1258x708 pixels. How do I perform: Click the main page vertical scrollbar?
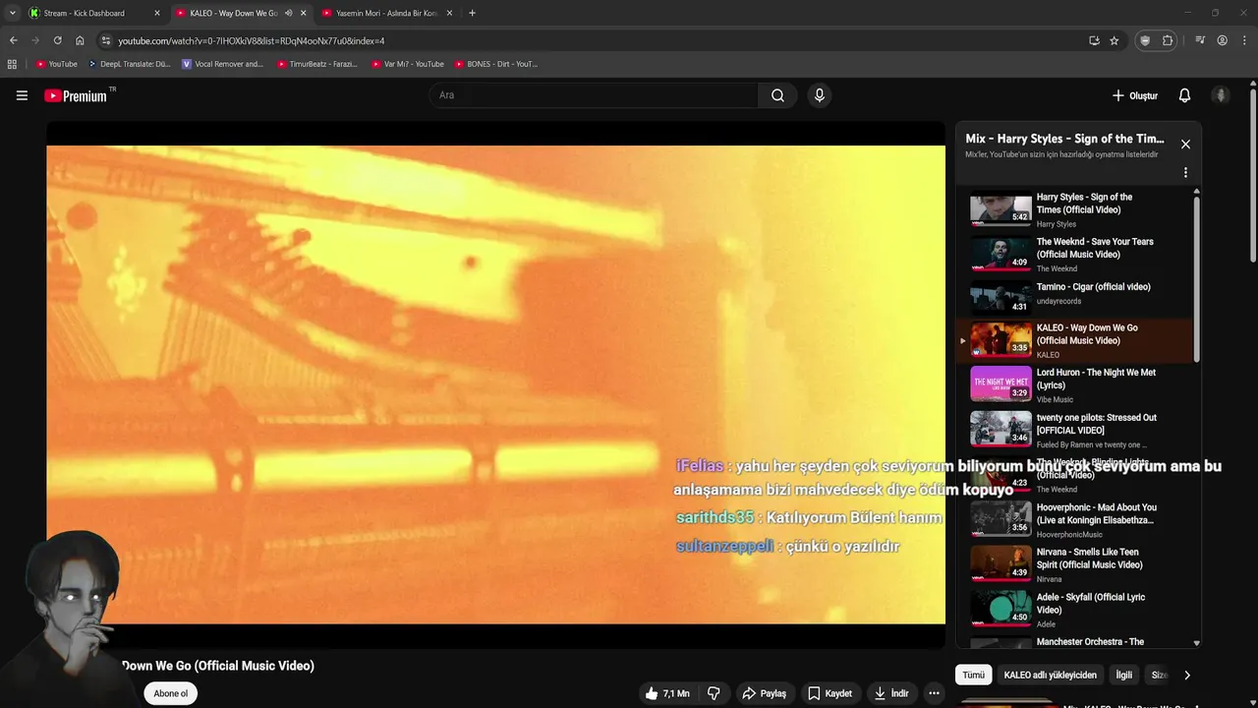(x=1253, y=177)
